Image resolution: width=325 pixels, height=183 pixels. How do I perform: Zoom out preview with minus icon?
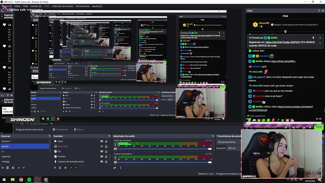pyautogui.click(x=17, y=124)
